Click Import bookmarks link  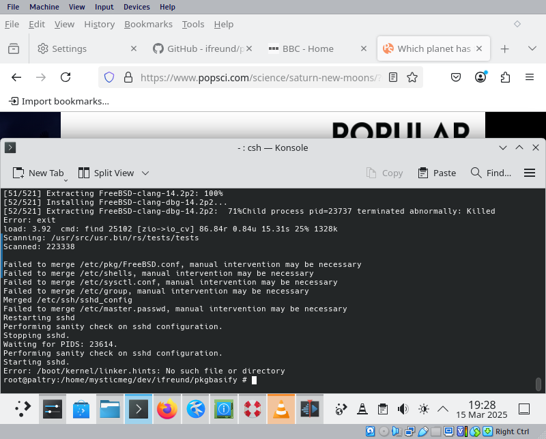pos(59,101)
